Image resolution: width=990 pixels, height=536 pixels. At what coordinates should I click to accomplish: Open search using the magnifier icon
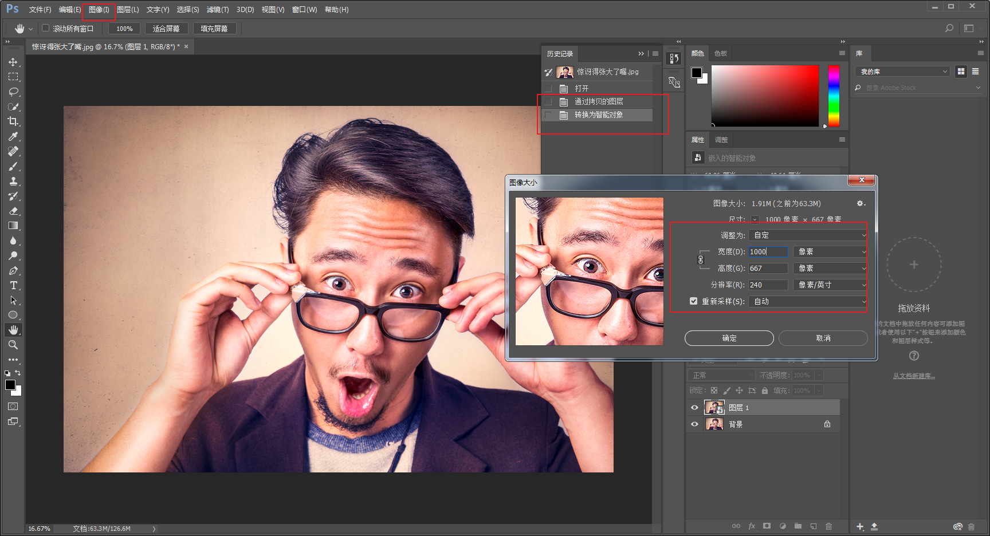click(949, 28)
